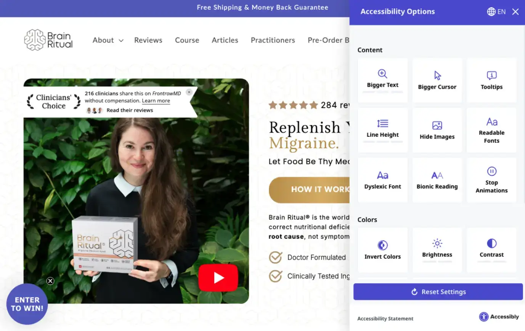Dismiss the Clinicians' Choice banner
525x331 pixels.
(x=189, y=92)
